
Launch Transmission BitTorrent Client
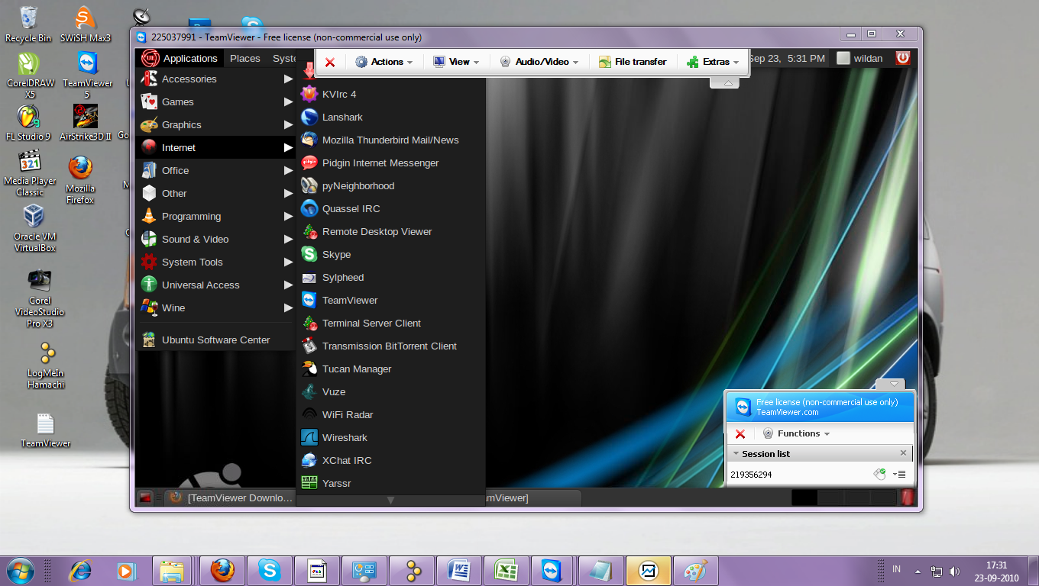click(390, 346)
